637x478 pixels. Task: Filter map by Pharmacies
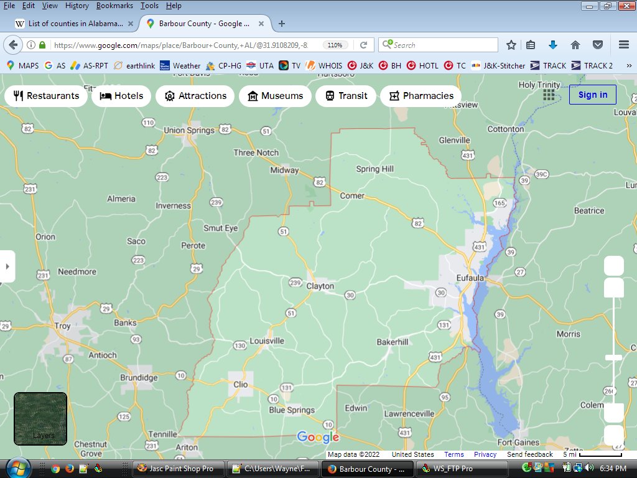coord(421,96)
